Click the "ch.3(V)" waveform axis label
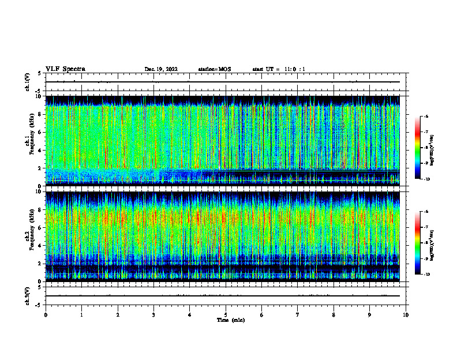The height and width of the screenshot is (353, 457). point(28,296)
